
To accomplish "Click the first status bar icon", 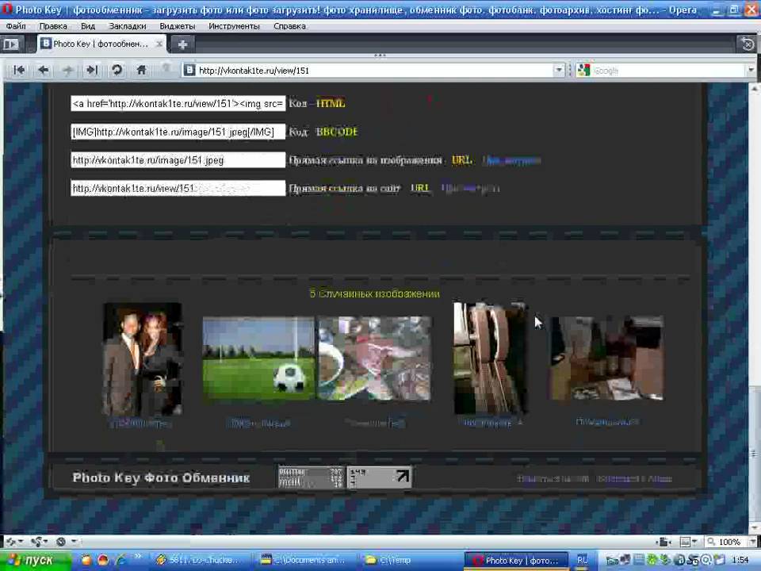I will pyautogui.click(x=13, y=542).
